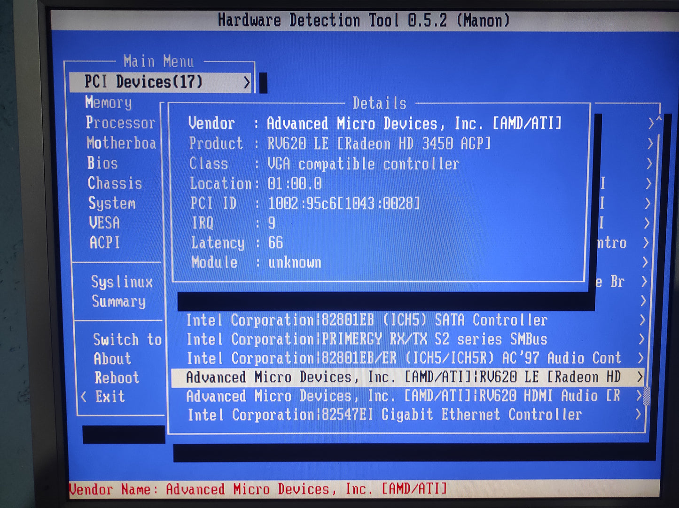Select the Summary menu item

(x=118, y=301)
